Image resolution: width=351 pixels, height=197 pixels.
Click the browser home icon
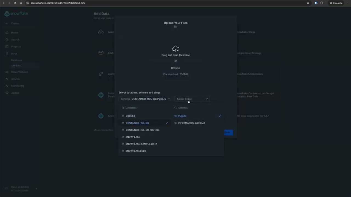coord(21,3)
